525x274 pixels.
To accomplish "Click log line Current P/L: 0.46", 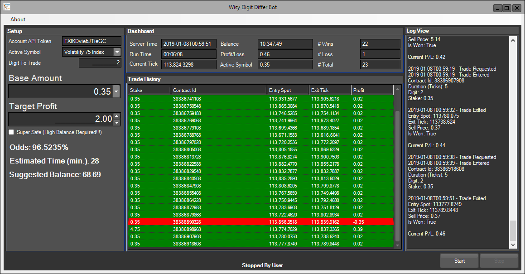I will [427, 234].
